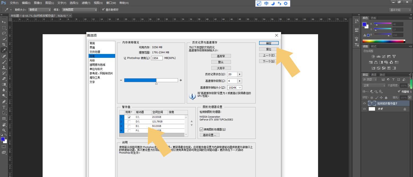Filter layers by type layers icon
The height and width of the screenshot is (177, 413).
[393, 80]
